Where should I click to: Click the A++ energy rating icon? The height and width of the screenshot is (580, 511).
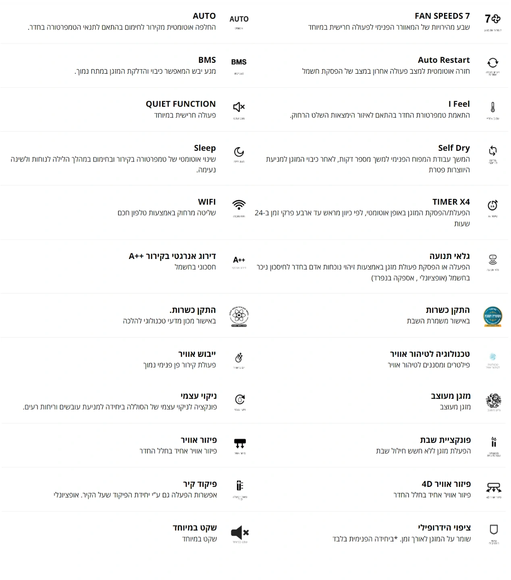(x=239, y=260)
